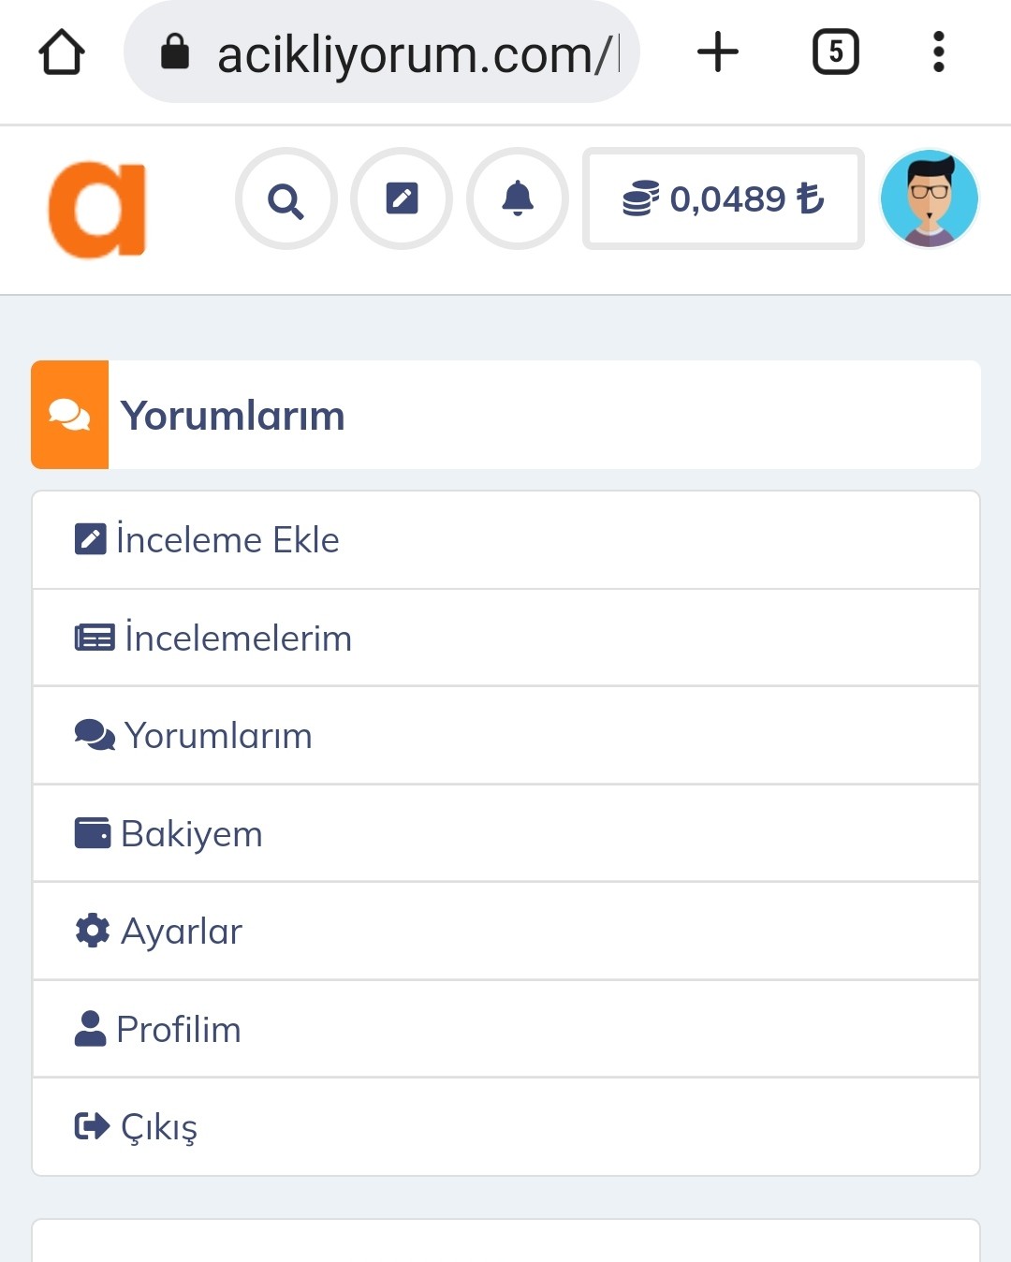Open notifications bell
The image size is (1011, 1262).
coord(518,198)
